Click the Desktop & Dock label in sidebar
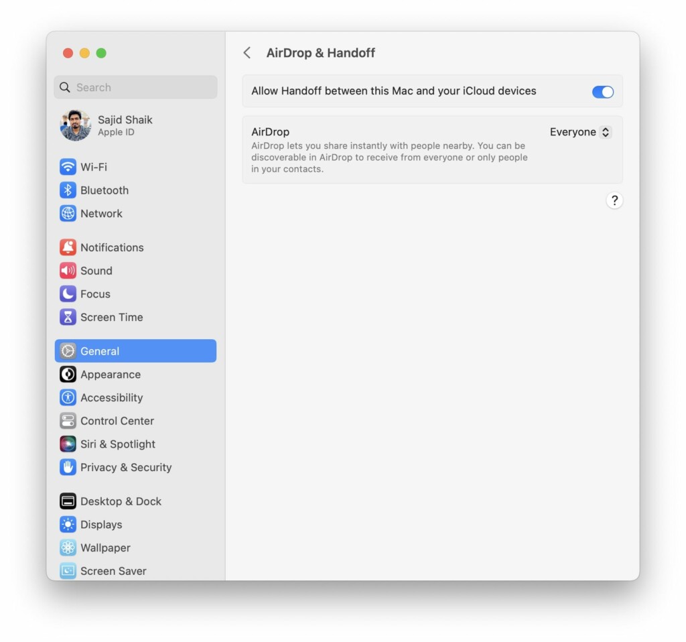This screenshot has width=686, height=642. pos(121,501)
